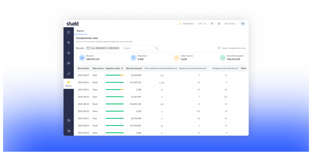Focus the Search input field

[141, 48]
